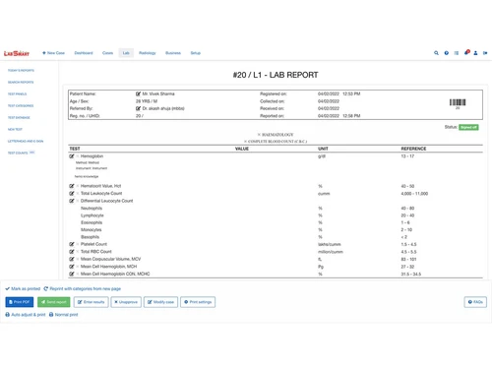Click the Signed off status badge

pos(468,127)
